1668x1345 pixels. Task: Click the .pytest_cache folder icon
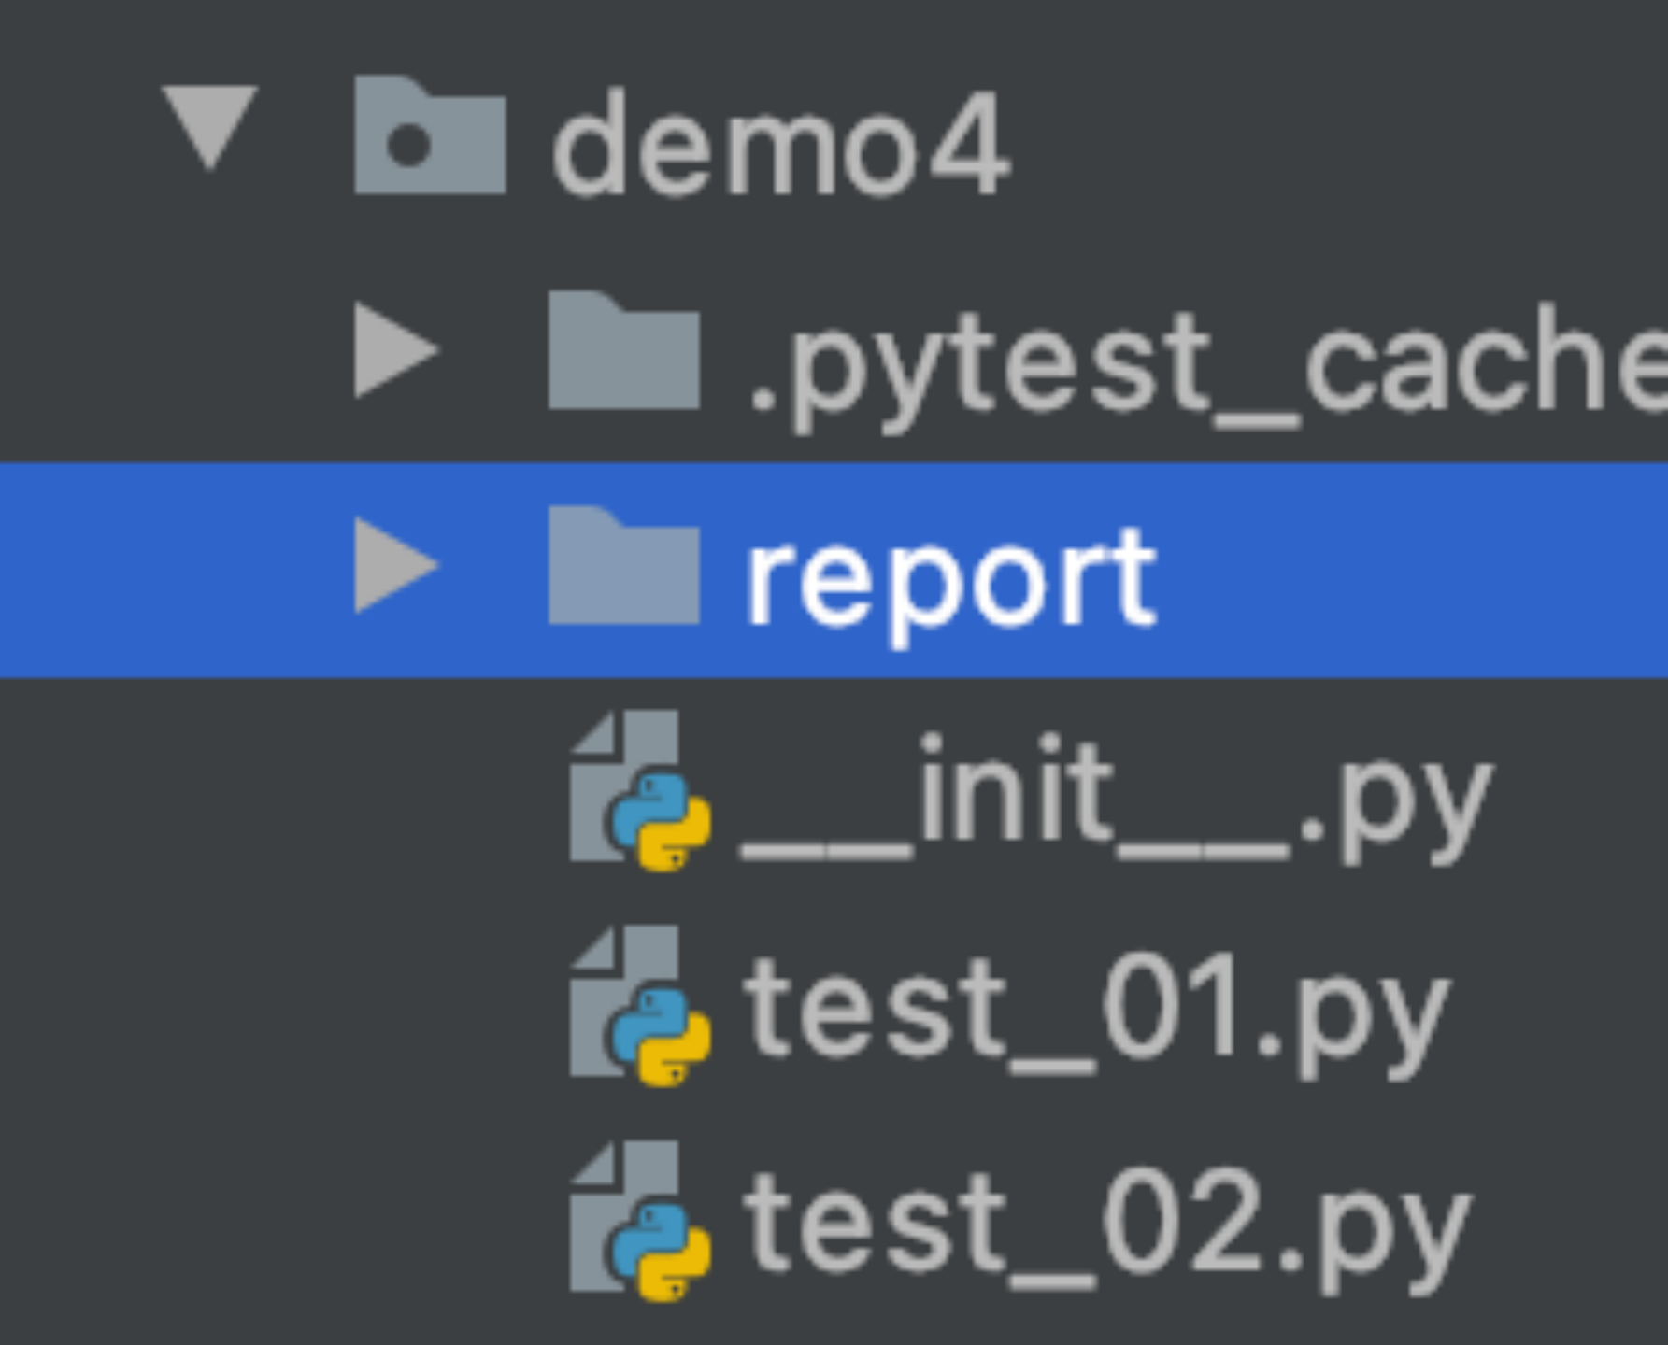click(x=623, y=350)
